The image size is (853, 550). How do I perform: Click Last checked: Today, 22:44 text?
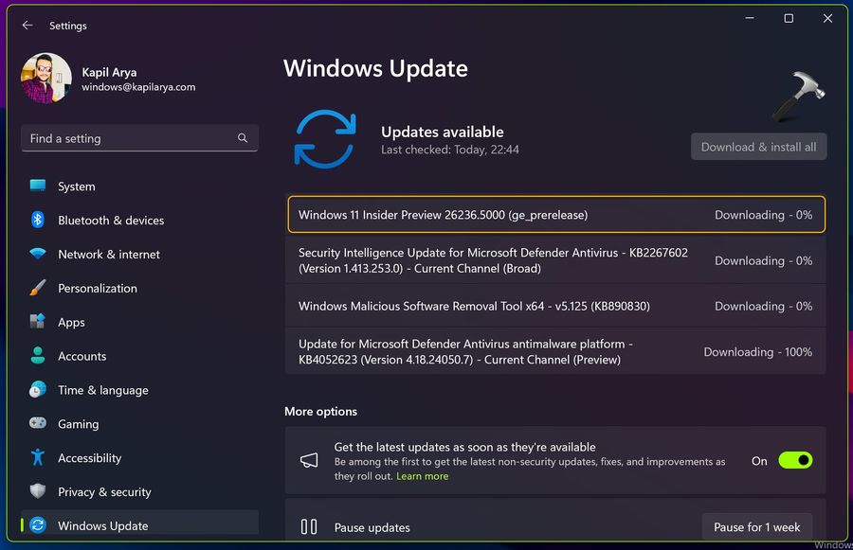coord(450,150)
